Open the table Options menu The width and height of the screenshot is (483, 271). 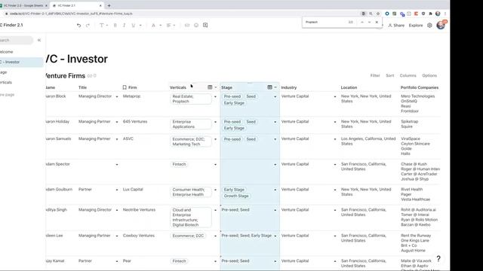(429, 75)
